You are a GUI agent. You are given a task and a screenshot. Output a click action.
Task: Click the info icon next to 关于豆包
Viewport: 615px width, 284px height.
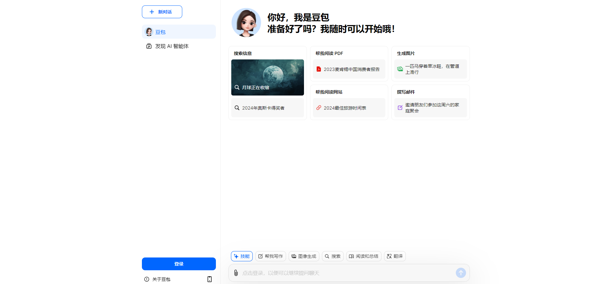coord(147,279)
